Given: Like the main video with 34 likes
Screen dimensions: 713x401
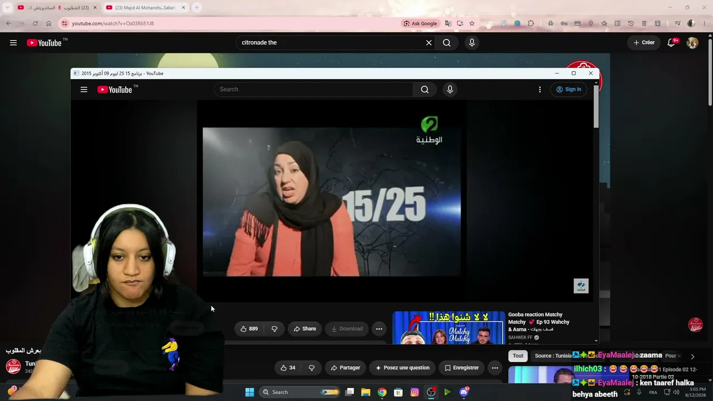Looking at the screenshot, I should click(x=287, y=368).
